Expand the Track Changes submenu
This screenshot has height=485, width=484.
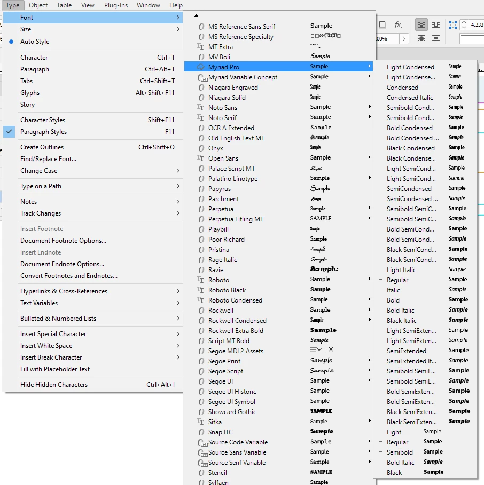[92, 213]
